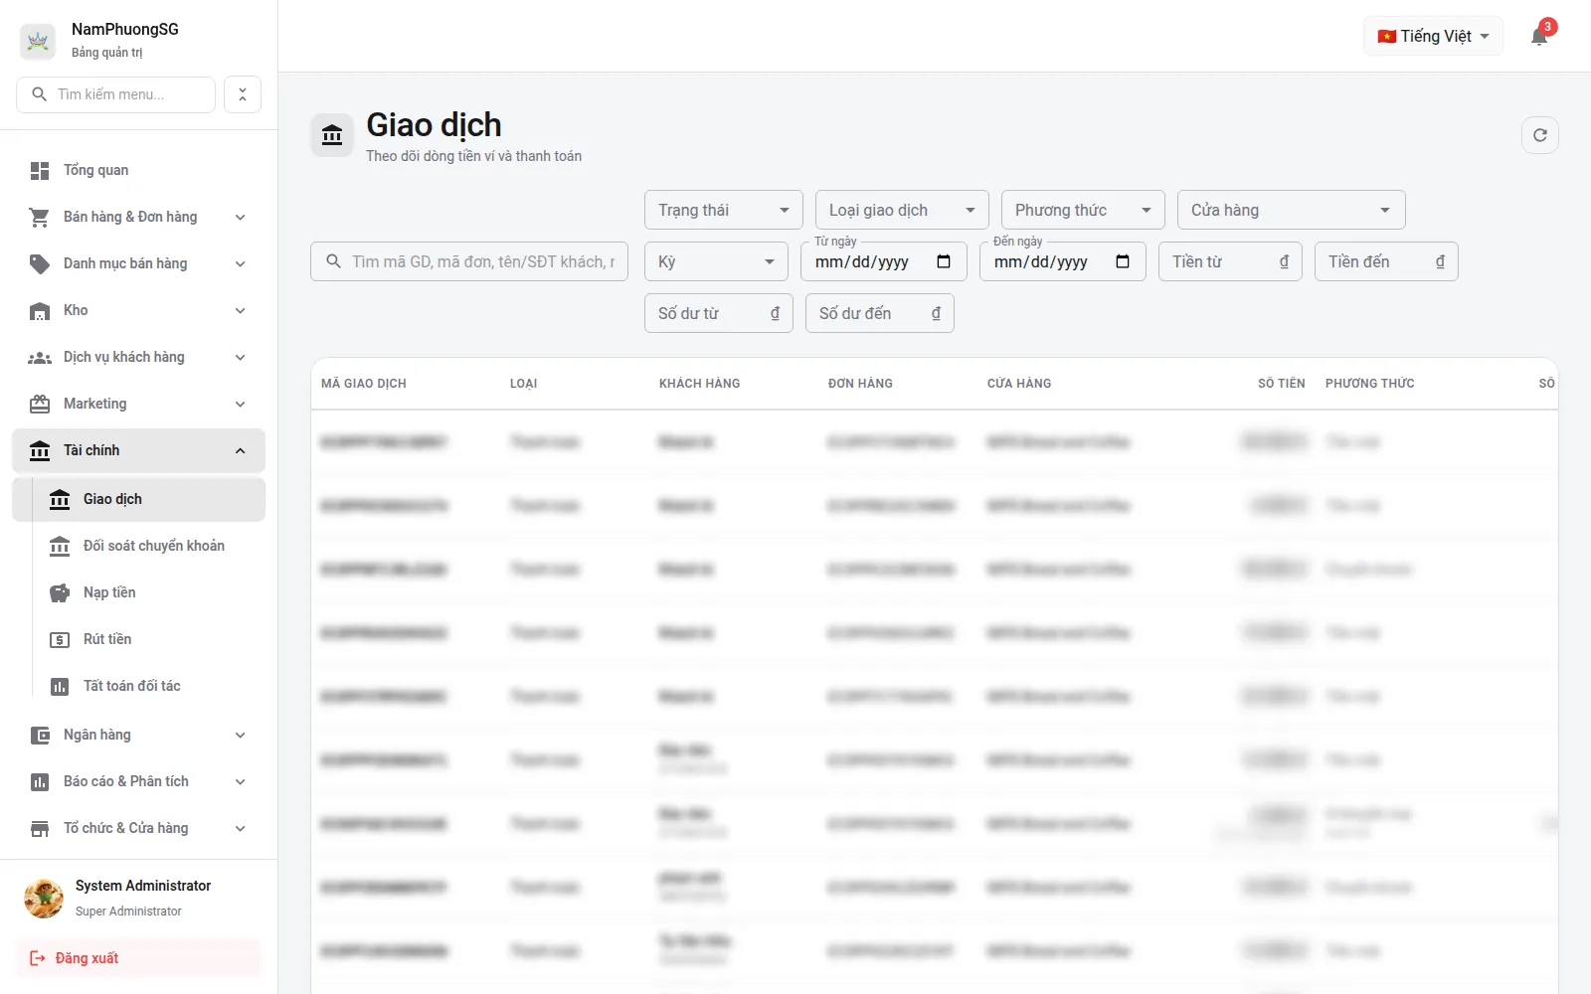This screenshot has width=1591, height=994.
Task: Expand Bán hàng & Đơn hàng menu
Action: (138, 217)
